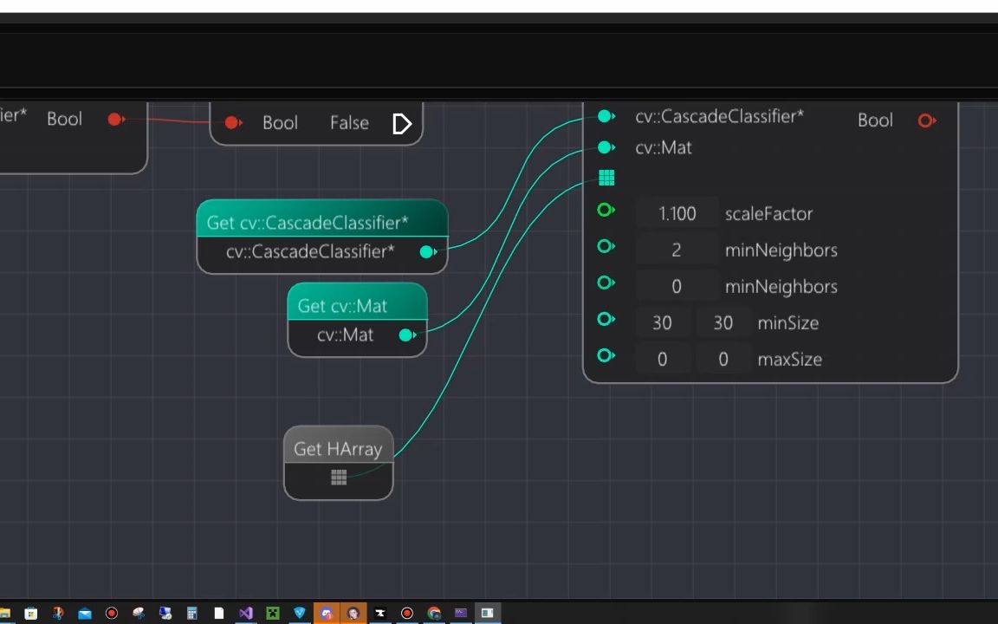Image resolution: width=998 pixels, height=624 pixels.
Task: Click the Bool label beside the red ring pin
Action: coord(875,120)
